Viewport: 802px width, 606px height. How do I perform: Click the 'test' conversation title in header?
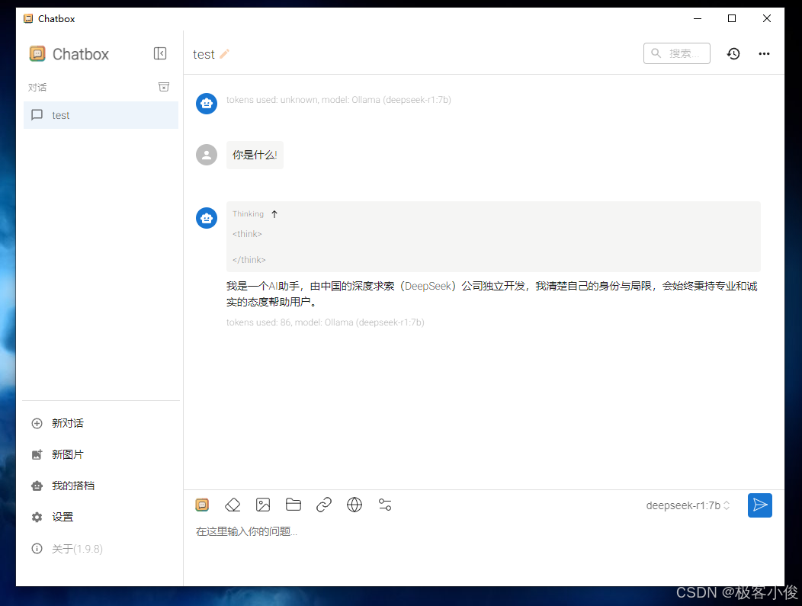click(204, 54)
